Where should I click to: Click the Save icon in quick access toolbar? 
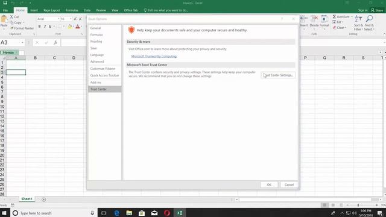pos(5,3)
